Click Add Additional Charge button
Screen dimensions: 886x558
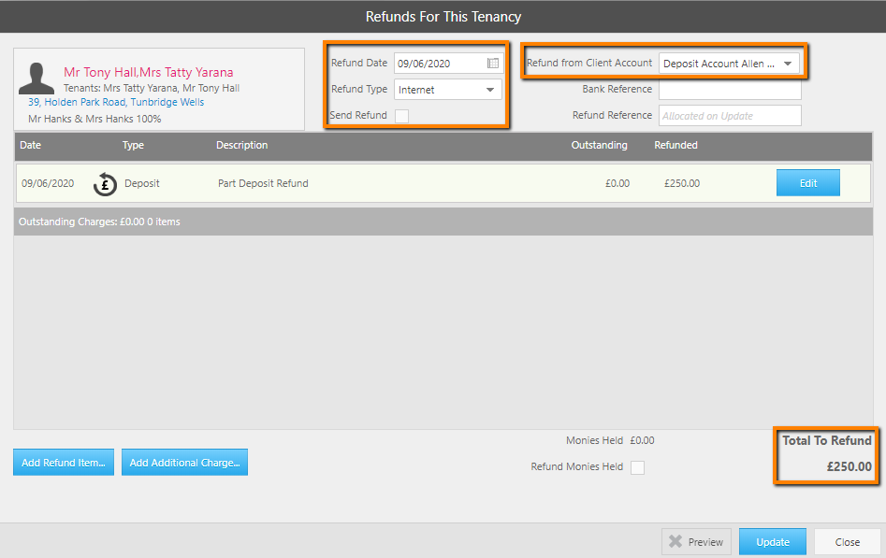click(184, 463)
